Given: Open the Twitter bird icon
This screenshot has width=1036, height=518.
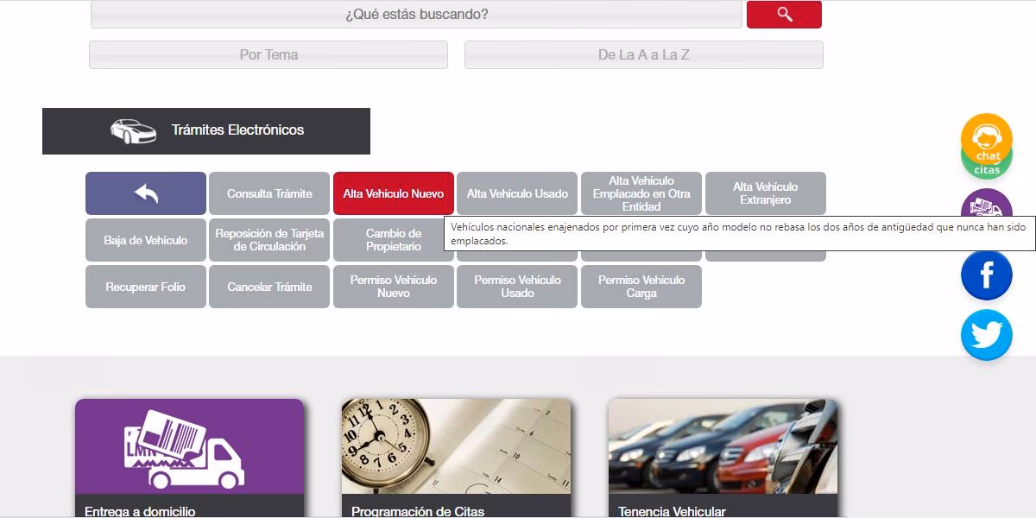Looking at the screenshot, I should [986, 335].
